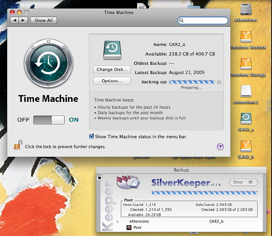Screen dimensions: 272x236
Task: Open Time Machine help with question mark
Action: pyautogui.click(x=220, y=147)
